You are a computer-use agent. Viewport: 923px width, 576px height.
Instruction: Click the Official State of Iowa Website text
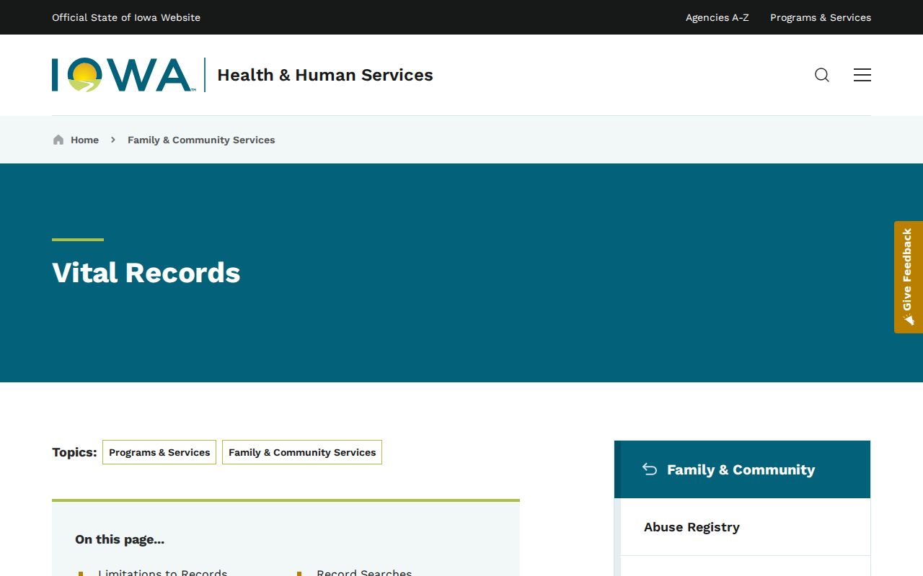126,17
